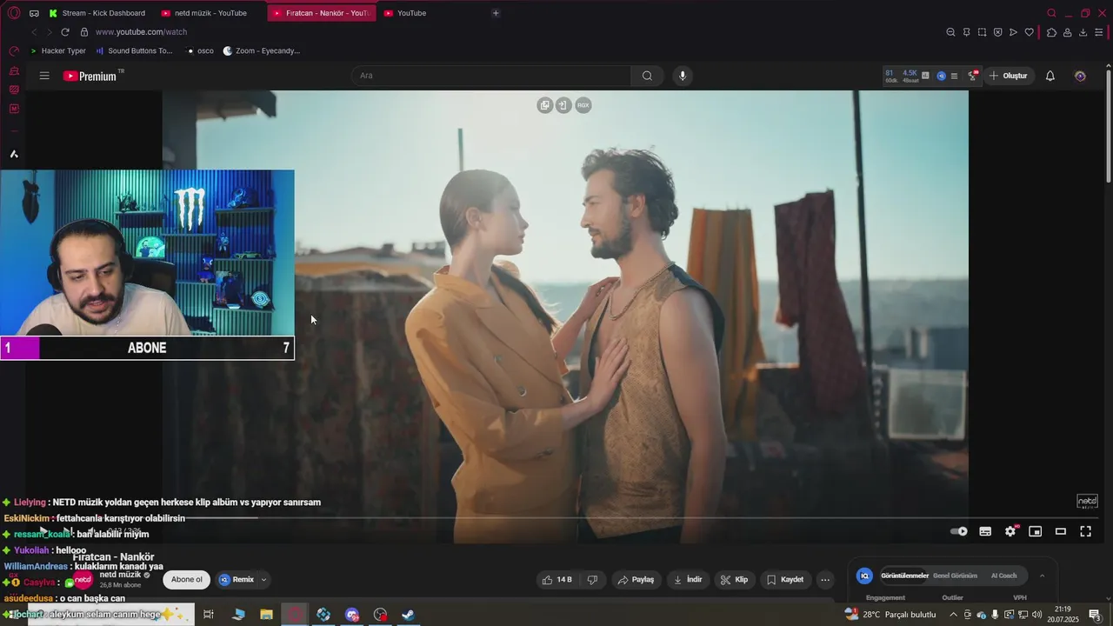The width and height of the screenshot is (1113, 626).
Task: Search tabs with red magnifier icon
Action: [x=1051, y=13]
